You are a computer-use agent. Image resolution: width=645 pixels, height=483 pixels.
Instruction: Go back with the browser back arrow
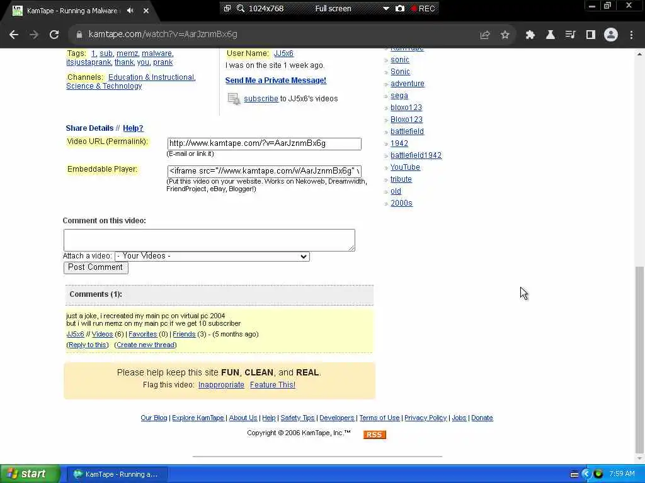coord(14,35)
